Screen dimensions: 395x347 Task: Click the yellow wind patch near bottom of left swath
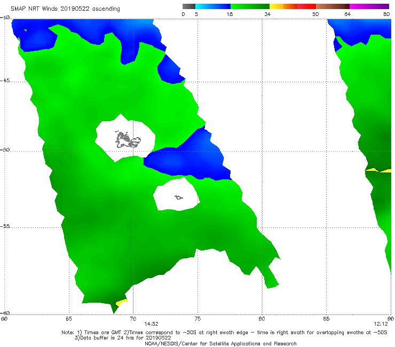122,302
